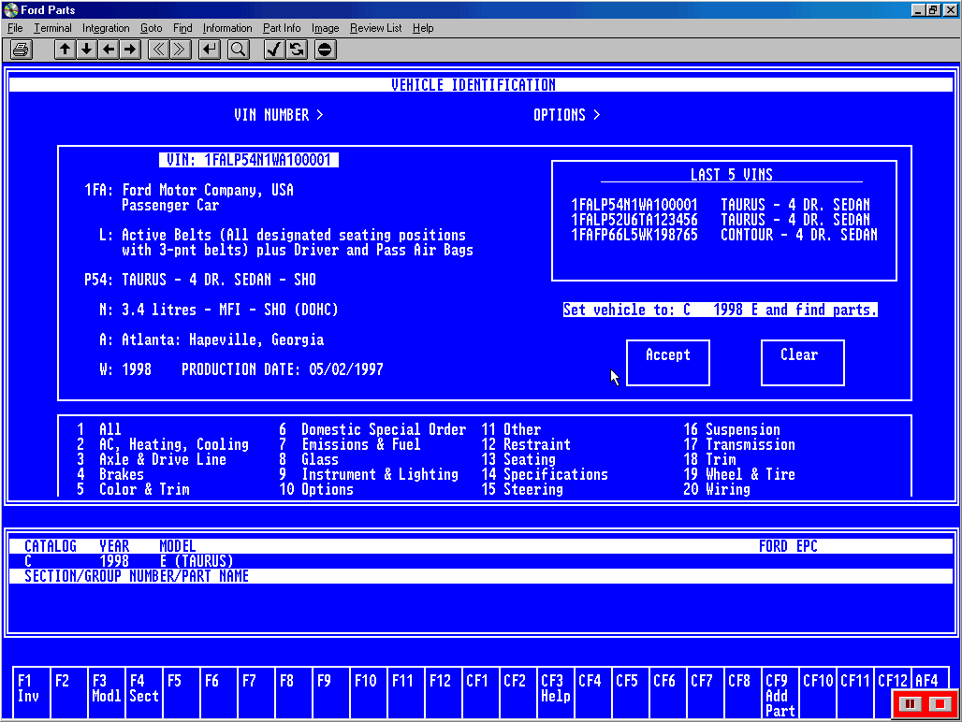
Task: Click the Clear button
Action: (802, 362)
